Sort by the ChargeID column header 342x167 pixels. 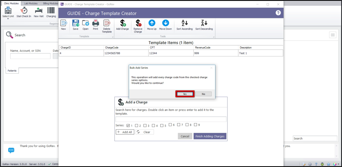pyautogui.click(x=81, y=48)
